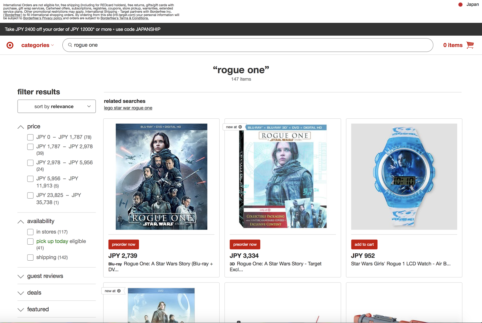Open the shopping cart icon
This screenshot has height=323, width=482.
point(470,45)
